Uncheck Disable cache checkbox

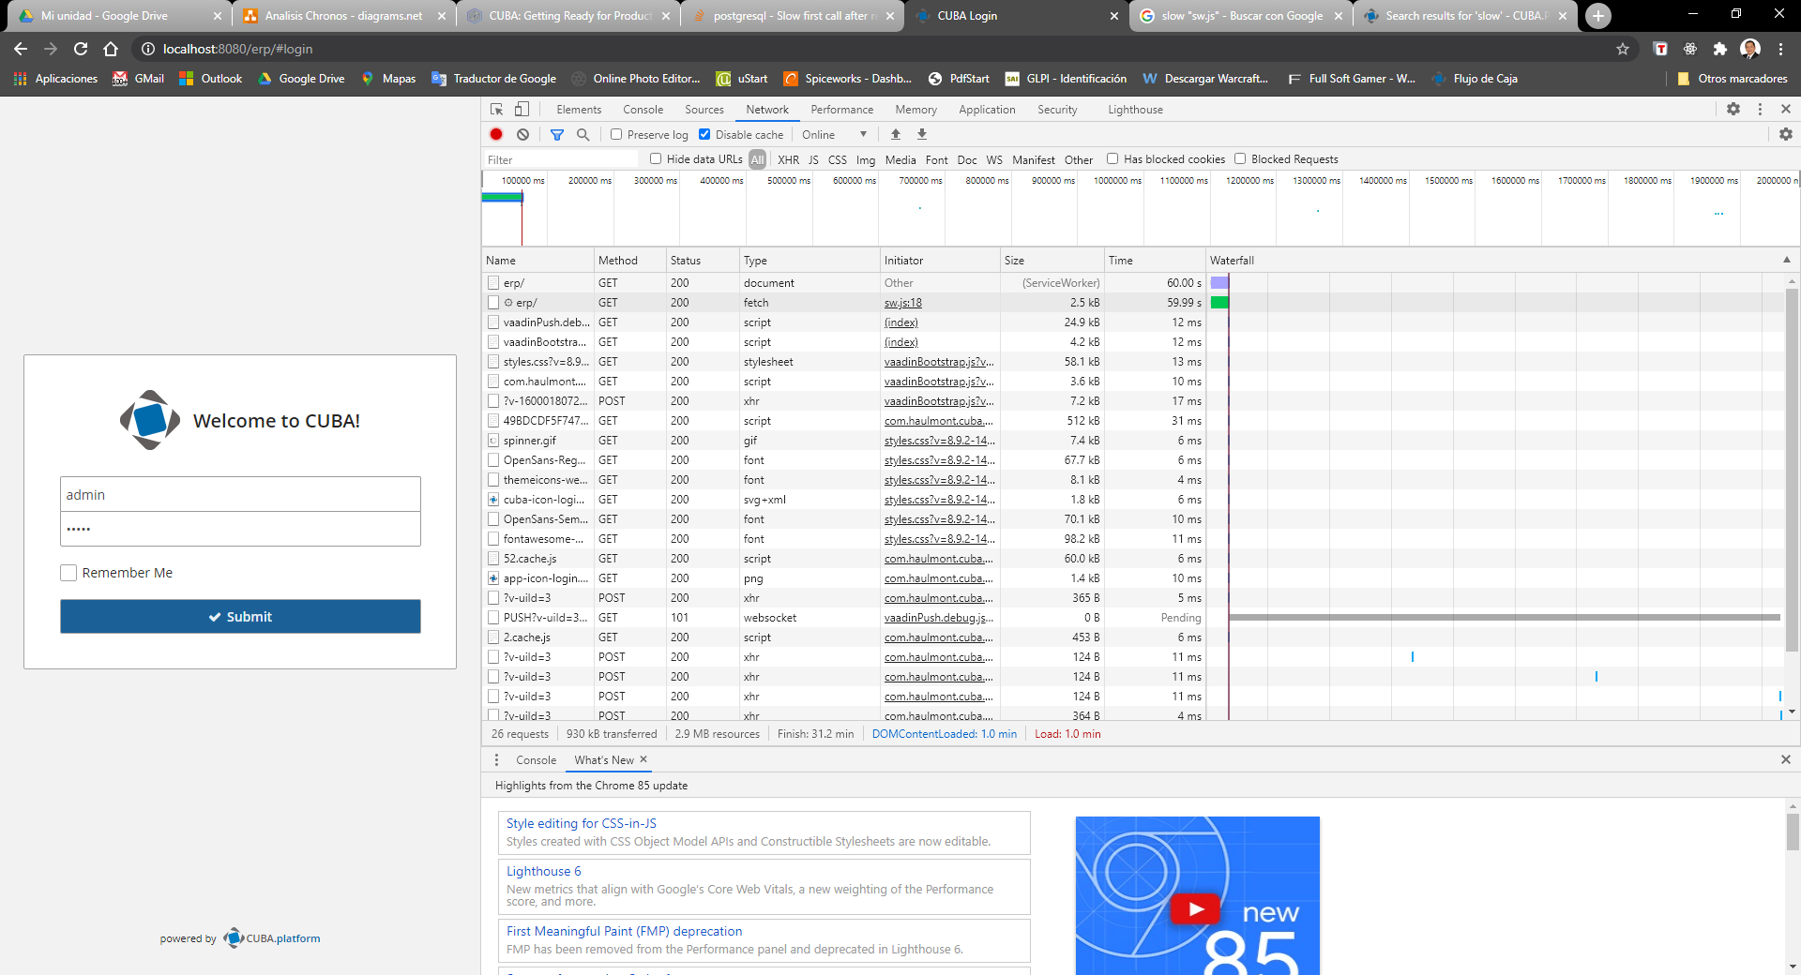pos(704,135)
